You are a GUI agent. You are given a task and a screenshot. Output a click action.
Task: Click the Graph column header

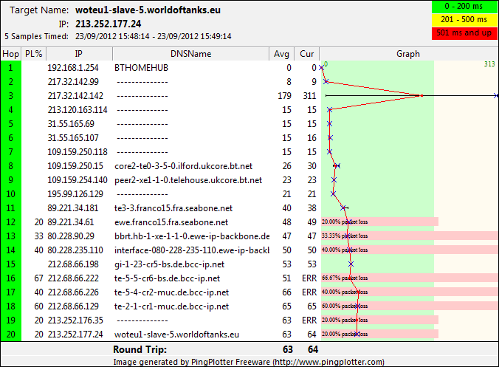pos(409,54)
